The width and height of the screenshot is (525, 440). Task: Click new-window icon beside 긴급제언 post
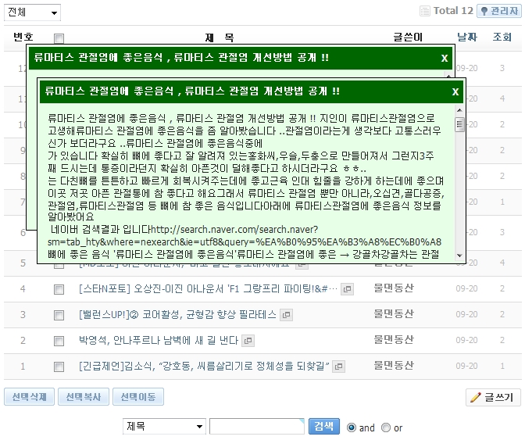point(340,367)
